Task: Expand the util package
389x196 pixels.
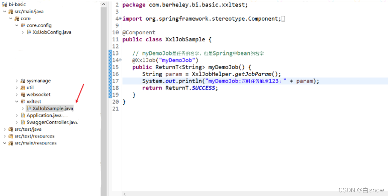Action: (17, 88)
